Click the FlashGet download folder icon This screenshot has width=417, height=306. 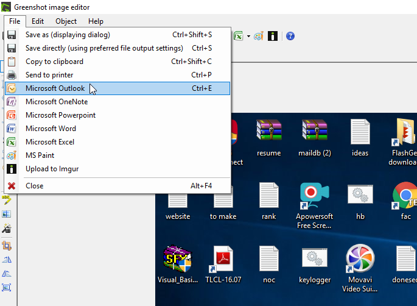404,132
